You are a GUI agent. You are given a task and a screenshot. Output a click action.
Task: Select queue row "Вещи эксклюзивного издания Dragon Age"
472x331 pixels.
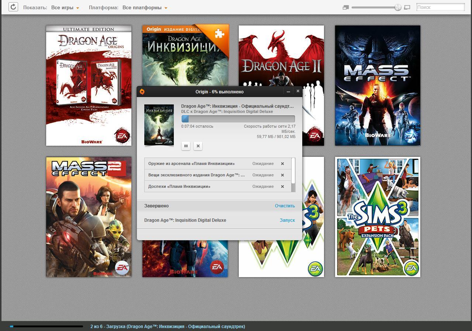(218, 175)
